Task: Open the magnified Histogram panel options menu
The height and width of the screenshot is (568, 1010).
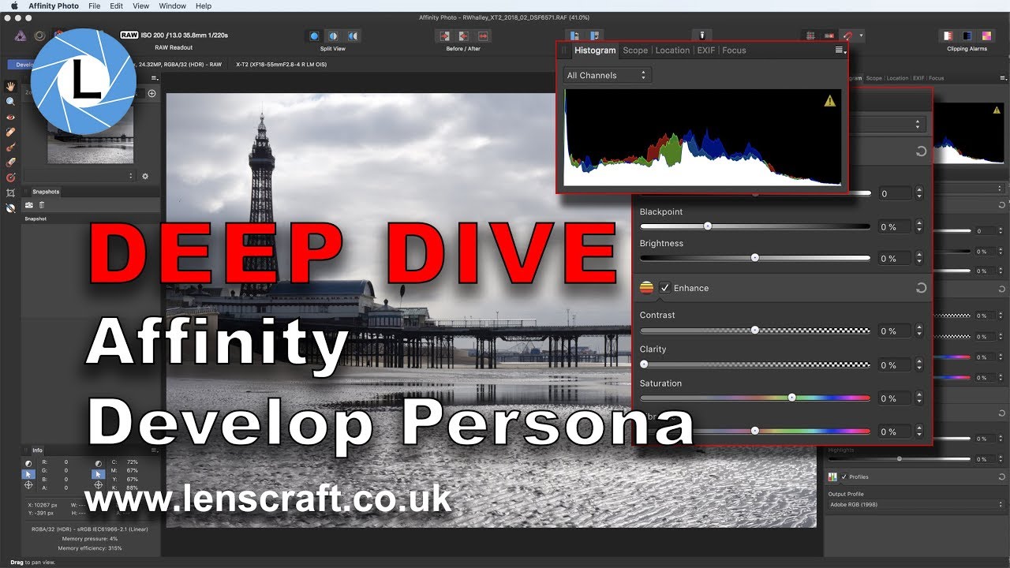Action: tap(841, 50)
